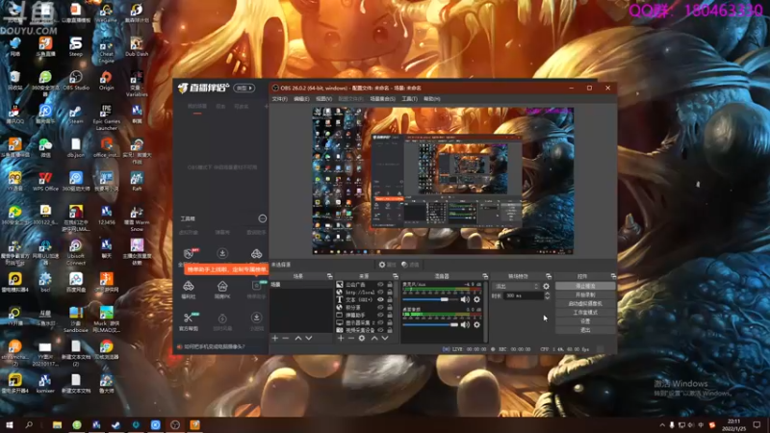The width and height of the screenshot is (770, 433).
Task: Open the Steam desktop shortcut
Action: 76,115
